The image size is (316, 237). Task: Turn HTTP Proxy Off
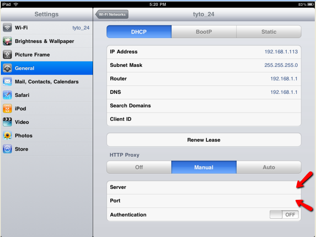pos(139,167)
